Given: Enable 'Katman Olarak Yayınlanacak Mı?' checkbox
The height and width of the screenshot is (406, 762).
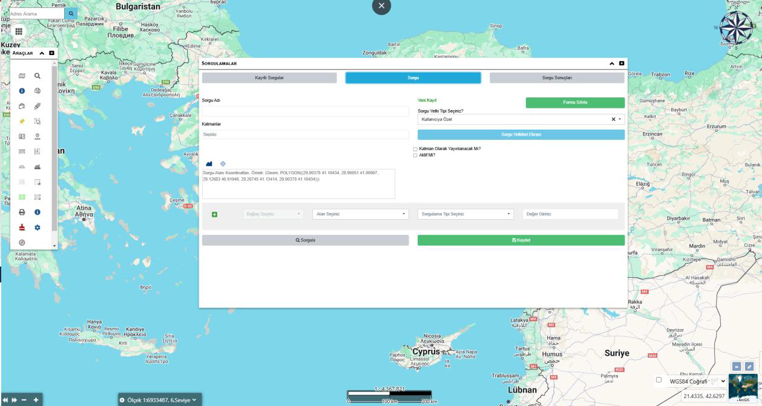Looking at the screenshot, I should [415, 149].
